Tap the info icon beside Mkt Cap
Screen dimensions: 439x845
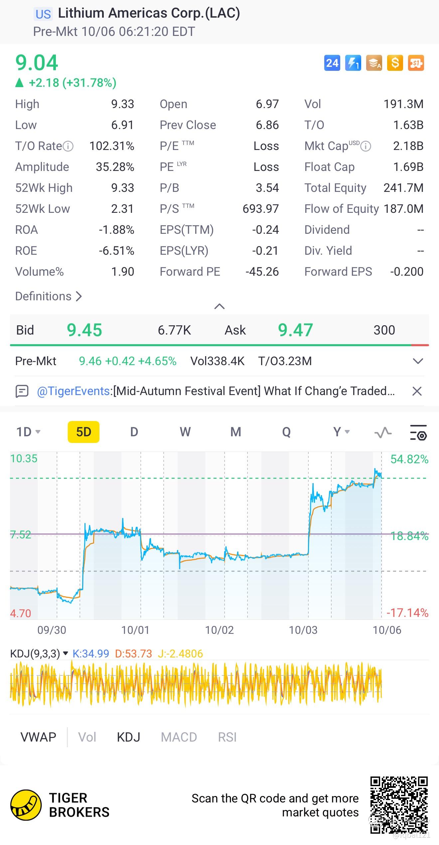click(366, 146)
